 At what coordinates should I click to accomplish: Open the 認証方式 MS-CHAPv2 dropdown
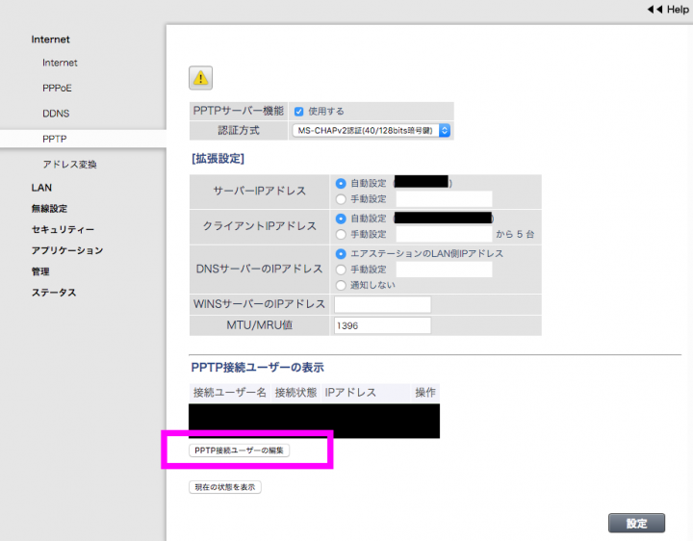[371, 130]
